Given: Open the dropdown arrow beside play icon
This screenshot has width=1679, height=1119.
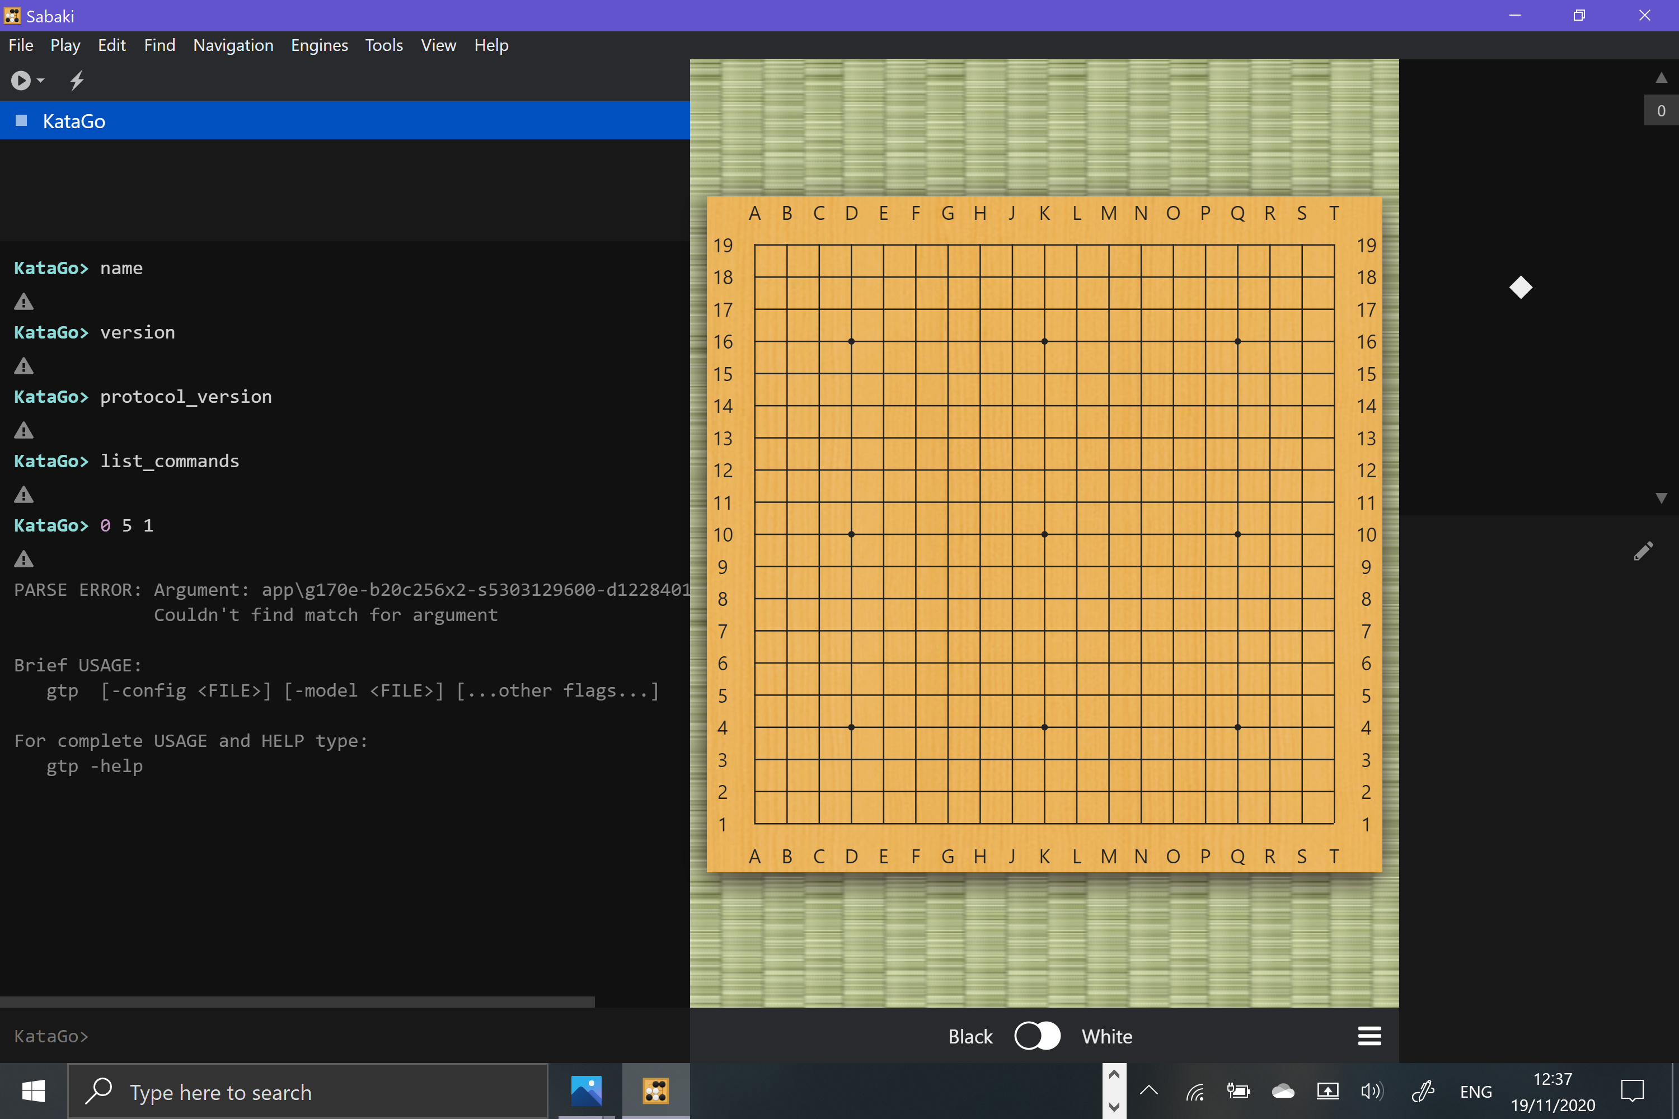Looking at the screenshot, I should [x=41, y=81].
